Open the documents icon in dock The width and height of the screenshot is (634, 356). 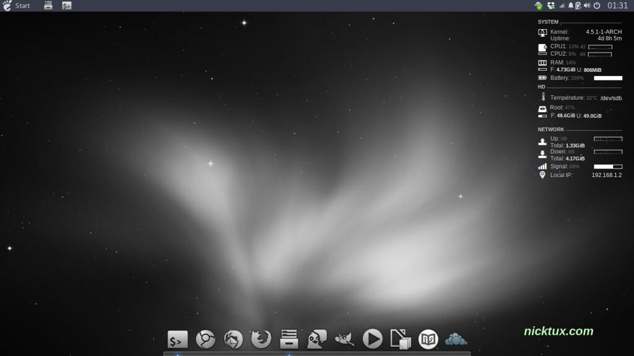point(400,339)
